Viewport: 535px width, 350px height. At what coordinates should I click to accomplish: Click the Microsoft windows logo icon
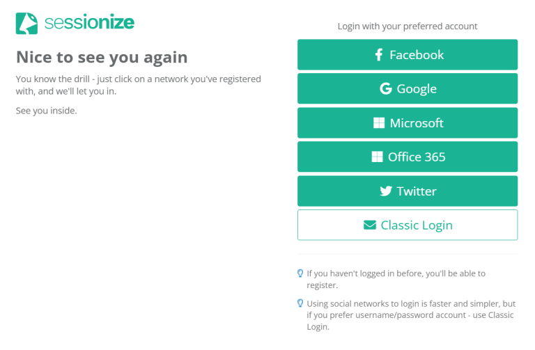[x=379, y=123]
